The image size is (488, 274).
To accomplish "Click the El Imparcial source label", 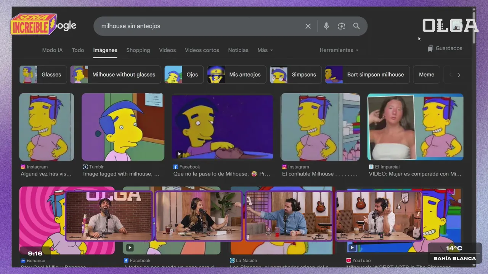I will 387,167.
